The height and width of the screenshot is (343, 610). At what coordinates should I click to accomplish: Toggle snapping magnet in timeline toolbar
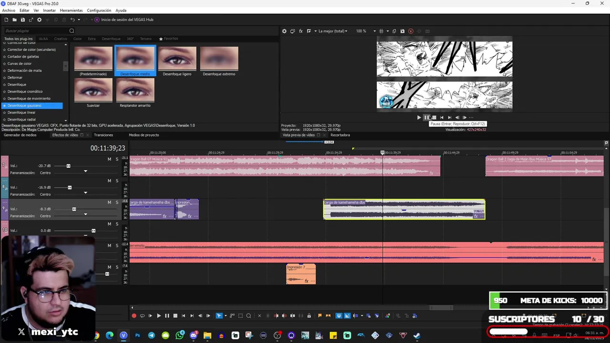click(x=339, y=316)
